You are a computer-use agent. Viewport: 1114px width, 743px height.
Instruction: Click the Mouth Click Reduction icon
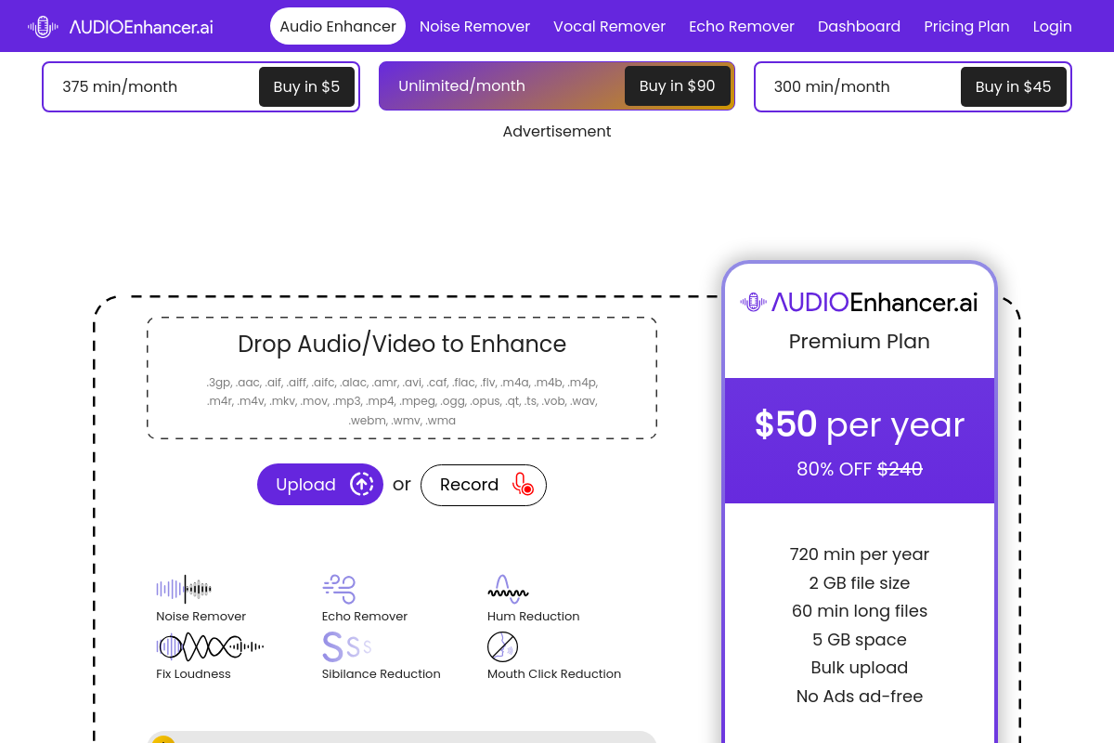(502, 646)
